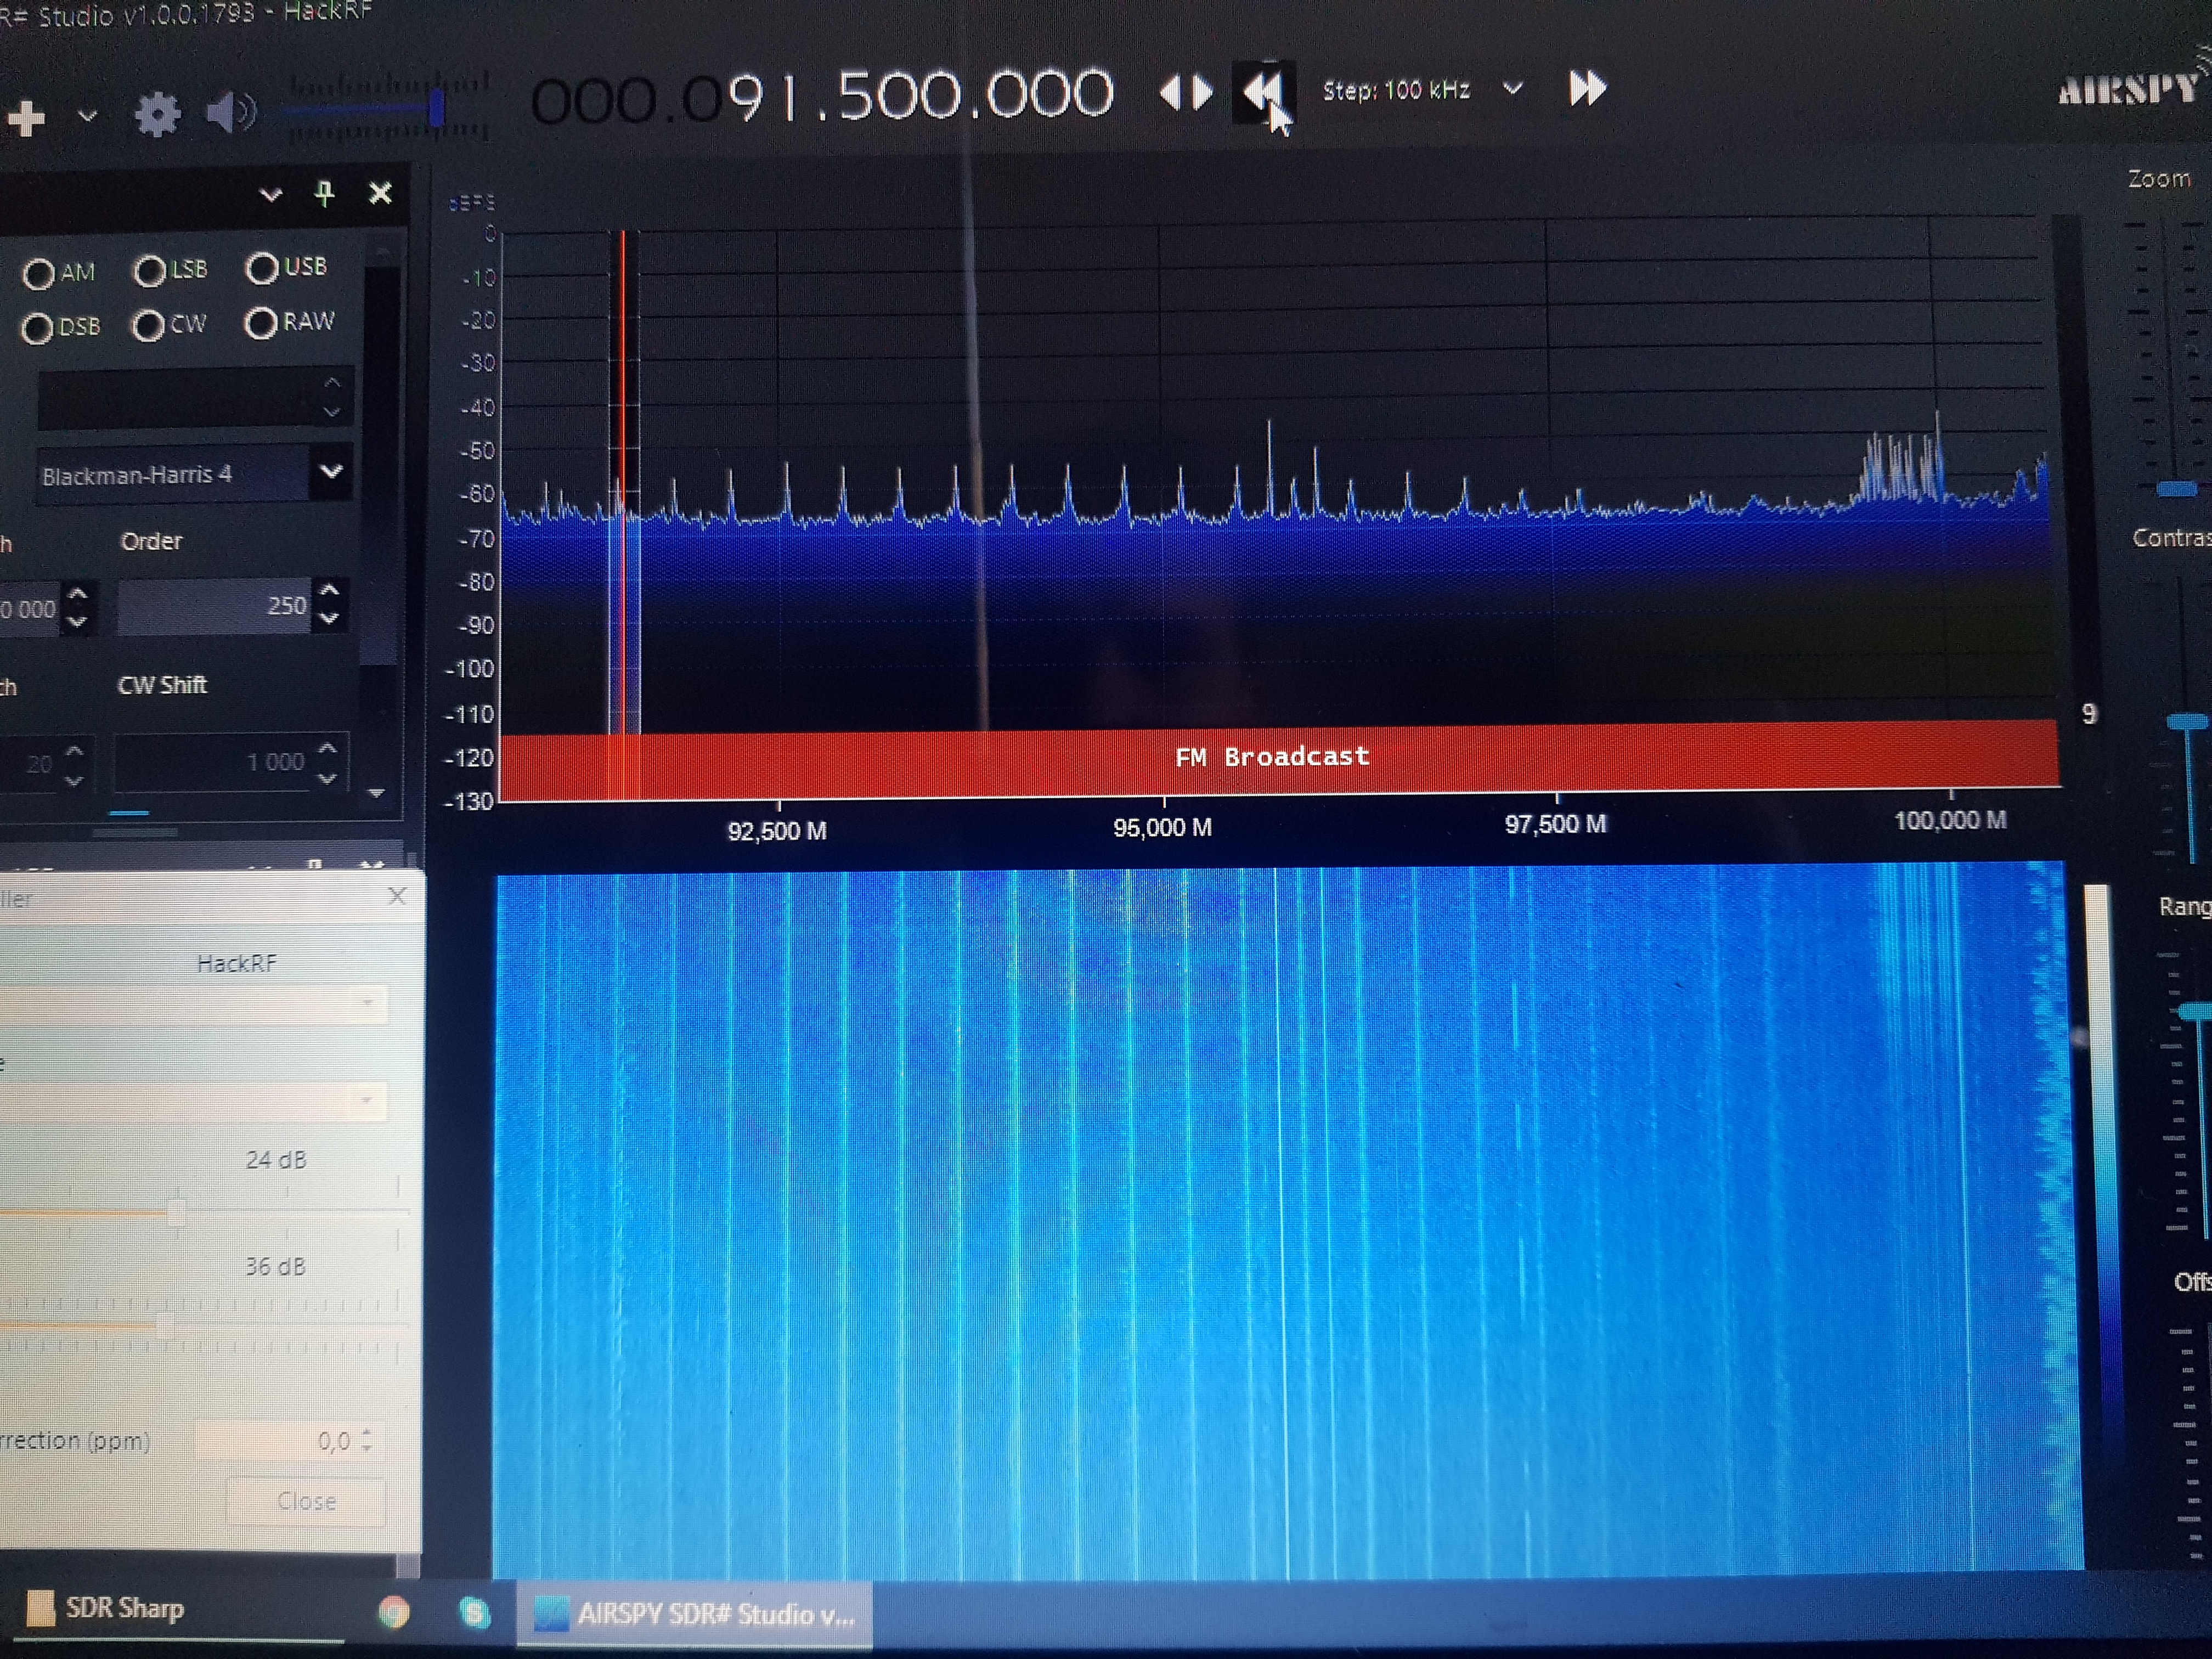
Task: Collapse the radio panel with its chevron
Action: coord(270,194)
